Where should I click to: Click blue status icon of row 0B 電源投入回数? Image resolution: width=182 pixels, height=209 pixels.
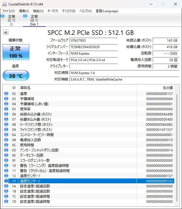(6, 140)
